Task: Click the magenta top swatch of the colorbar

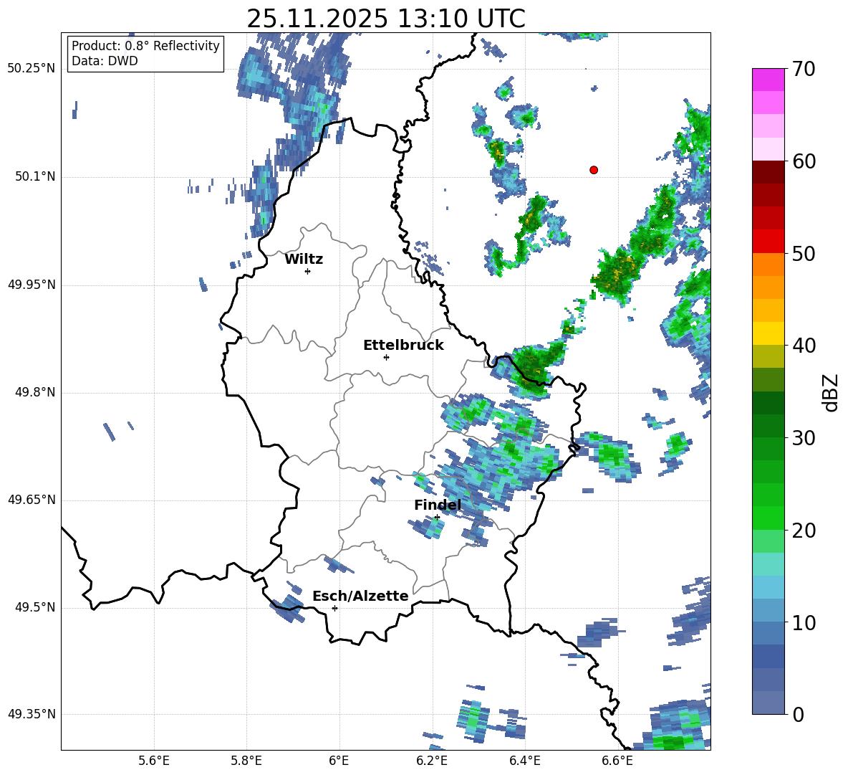Action: [768, 80]
